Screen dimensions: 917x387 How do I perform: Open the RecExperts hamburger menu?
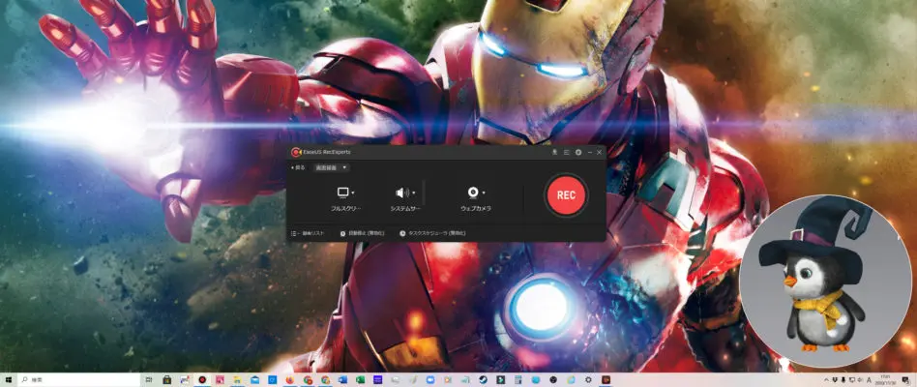566,152
